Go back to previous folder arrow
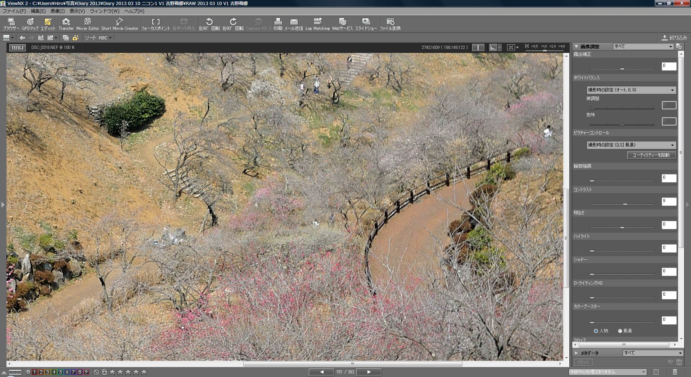Screen dimensions: 691x377 click(x=22, y=38)
